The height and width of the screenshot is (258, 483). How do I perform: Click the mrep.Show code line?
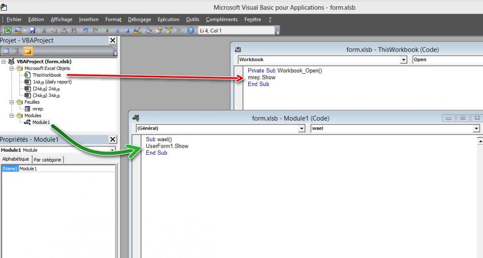pos(261,78)
